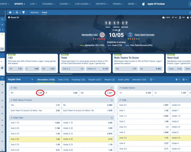Bet Under 2.5 at 3.125 in insight card
Image resolution: width=191 pixels, height=152 pixels.
click(x=97, y=69)
